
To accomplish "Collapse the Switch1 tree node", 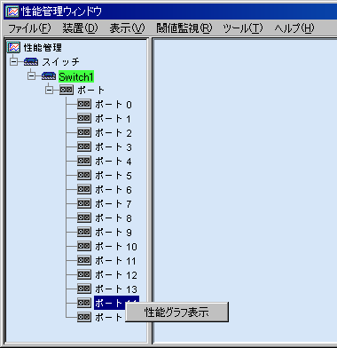I will pyautogui.click(x=31, y=76).
